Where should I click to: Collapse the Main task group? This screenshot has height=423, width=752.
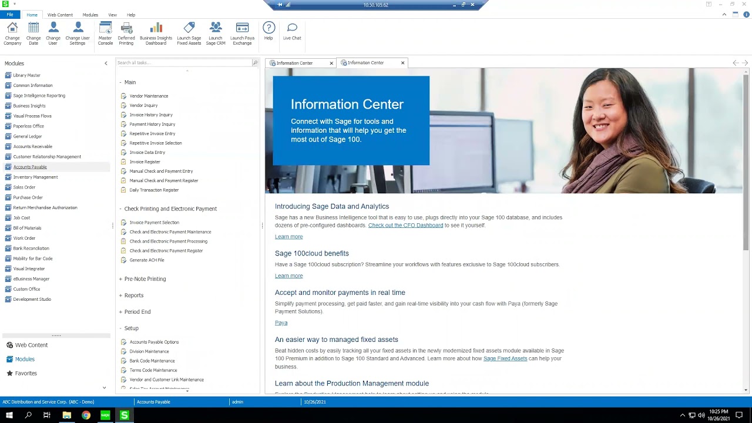click(x=120, y=82)
